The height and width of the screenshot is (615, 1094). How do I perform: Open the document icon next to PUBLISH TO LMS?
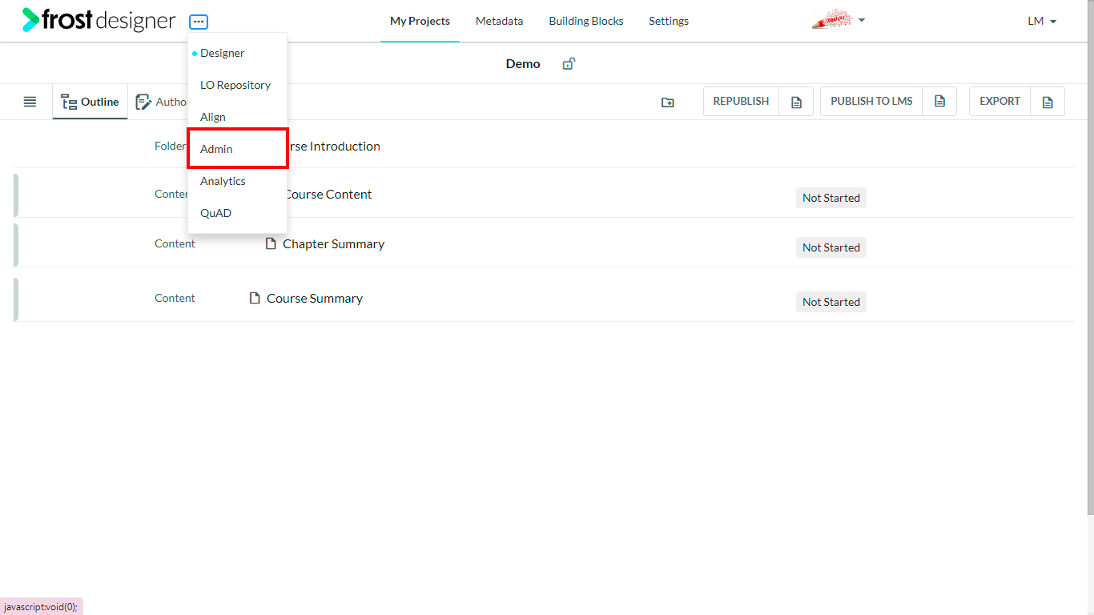(x=939, y=102)
